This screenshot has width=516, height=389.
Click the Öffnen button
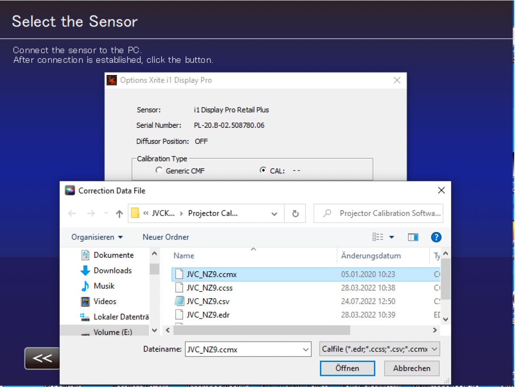point(347,368)
